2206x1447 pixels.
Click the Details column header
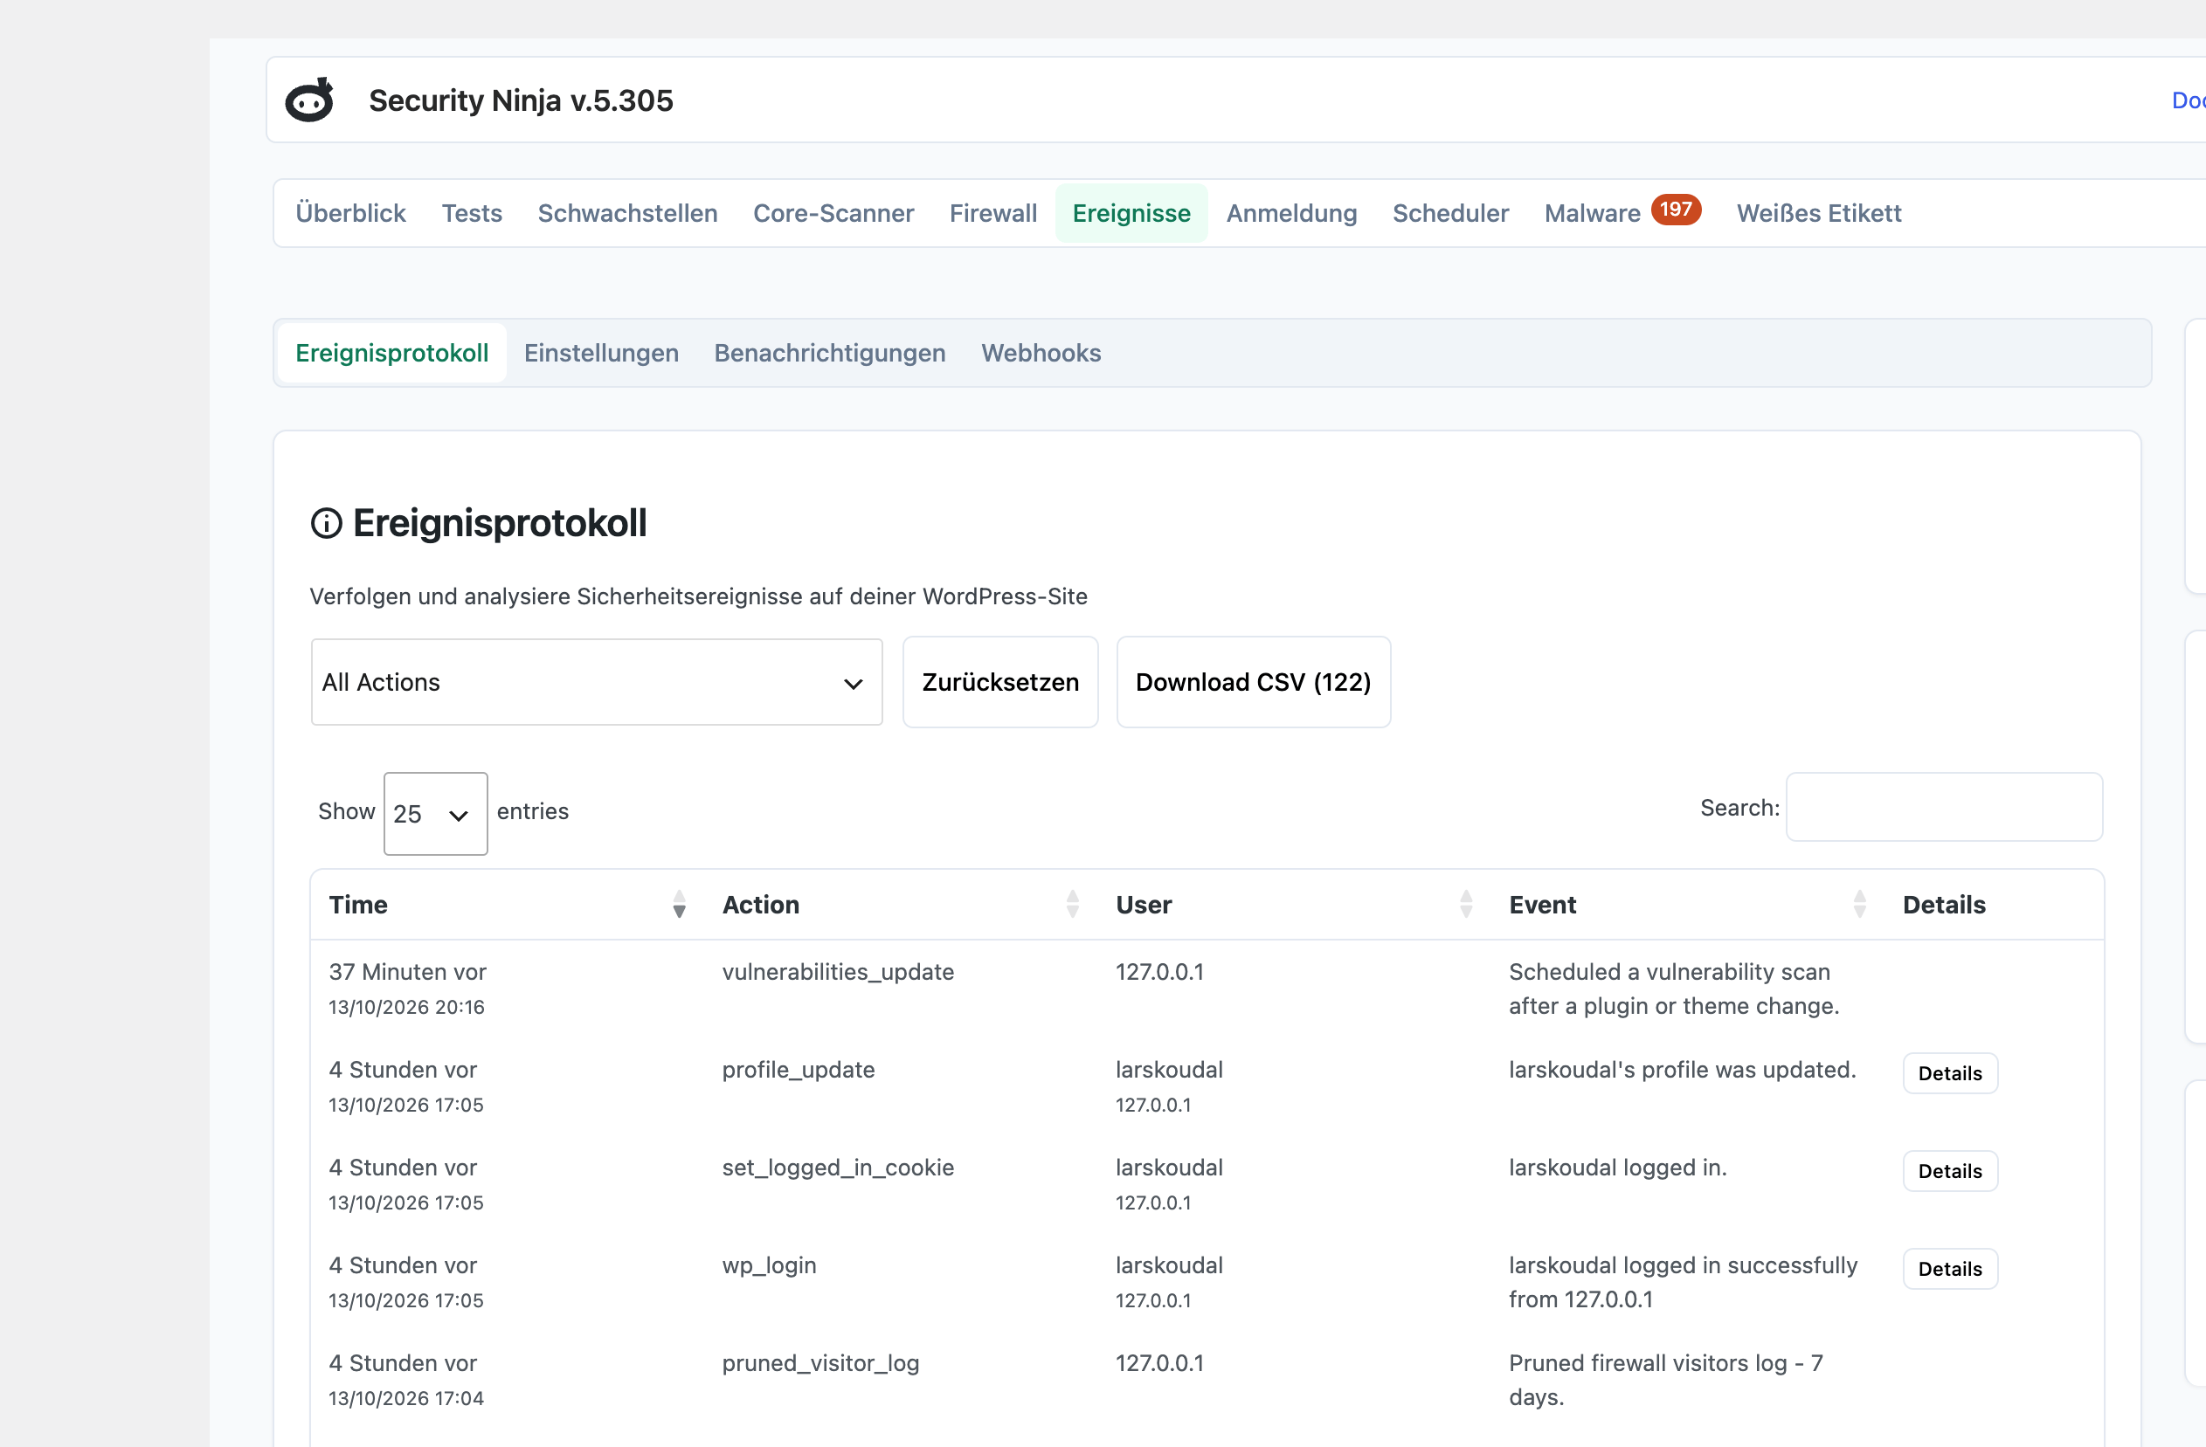pos(1944,904)
